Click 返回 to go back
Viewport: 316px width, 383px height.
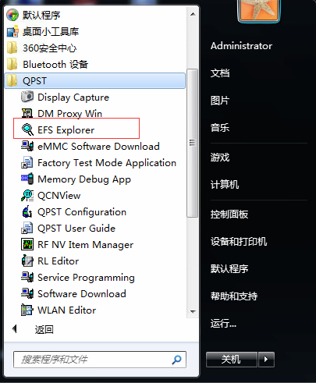[44, 329]
